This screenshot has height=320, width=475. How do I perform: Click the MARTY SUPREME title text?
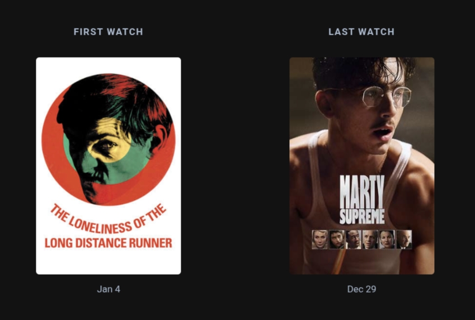click(x=362, y=199)
